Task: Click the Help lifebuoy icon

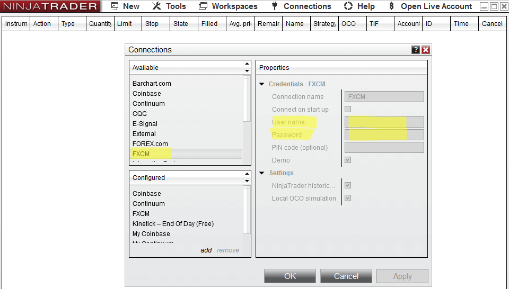Action: [348, 6]
